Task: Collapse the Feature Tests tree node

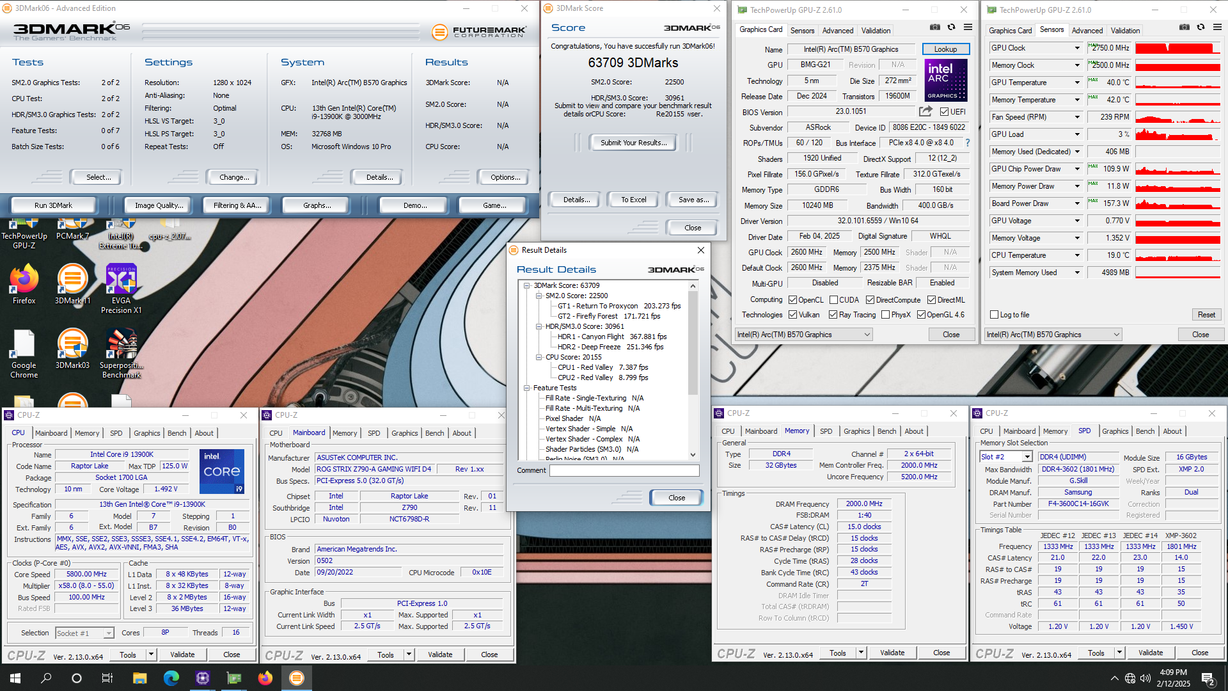Action: [x=526, y=388]
